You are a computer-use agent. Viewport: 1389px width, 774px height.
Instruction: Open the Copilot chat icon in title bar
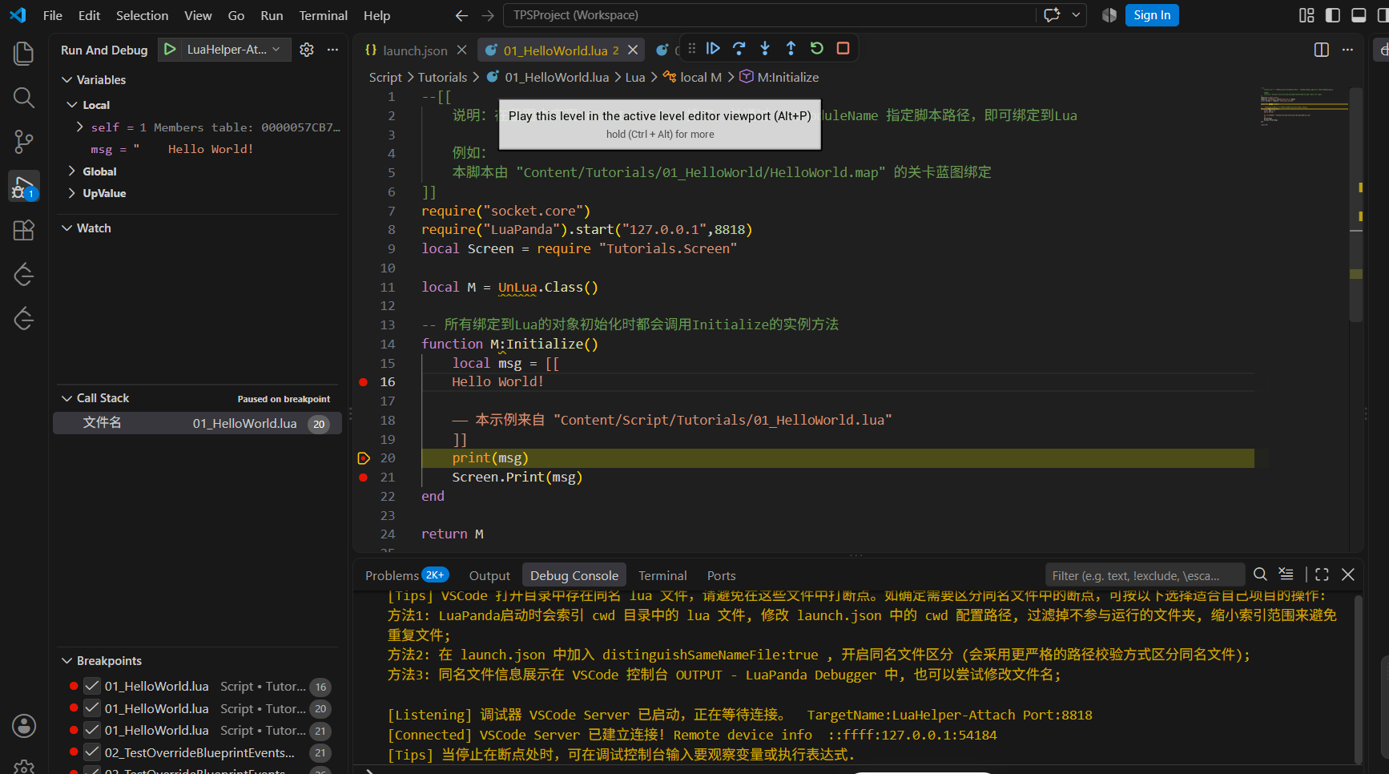[1052, 15]
